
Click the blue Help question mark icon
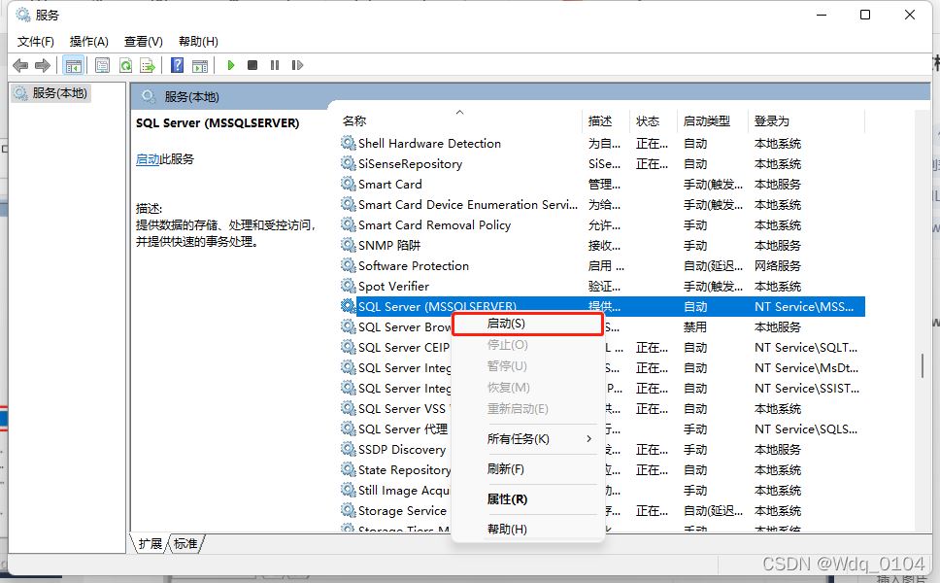tap(177, 65)
